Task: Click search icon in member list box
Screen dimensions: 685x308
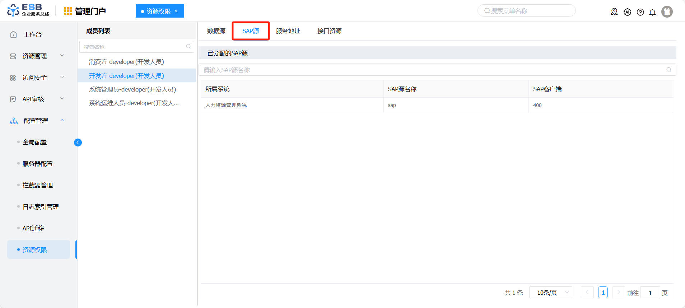Action: (188, 47)
